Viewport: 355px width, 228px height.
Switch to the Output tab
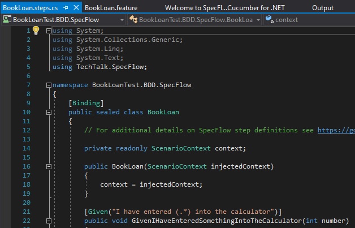click(x=323, y=8)
